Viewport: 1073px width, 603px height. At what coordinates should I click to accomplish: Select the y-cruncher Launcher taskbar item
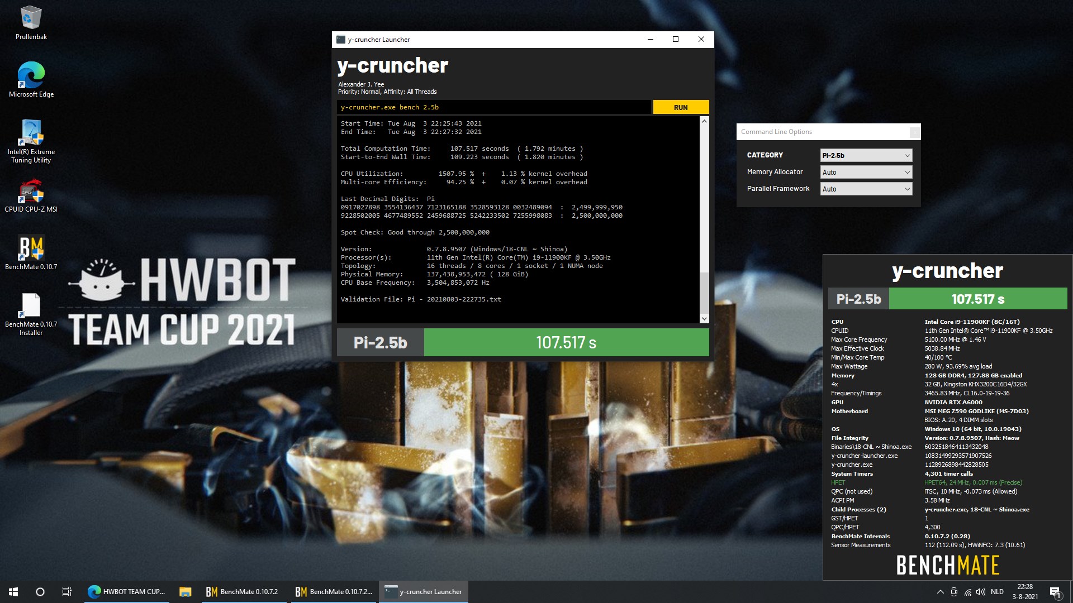click(424, 592)
